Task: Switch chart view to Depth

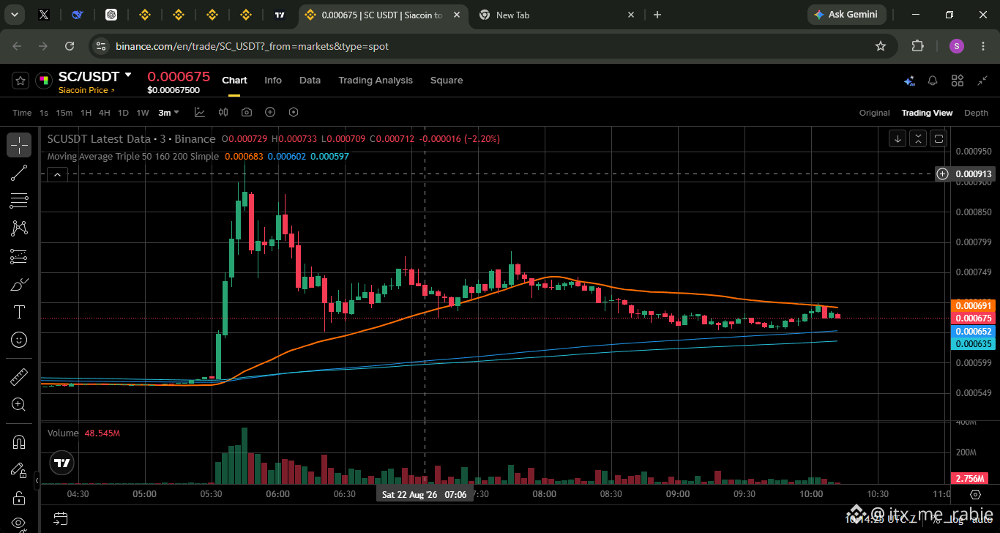Action: coord(976,113)
